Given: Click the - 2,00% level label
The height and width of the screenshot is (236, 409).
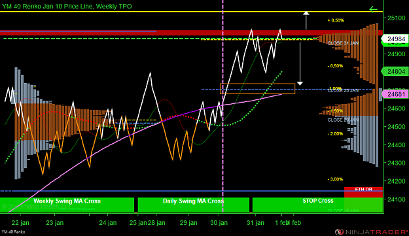Looking at the screenshot, I should coord(336,133).
